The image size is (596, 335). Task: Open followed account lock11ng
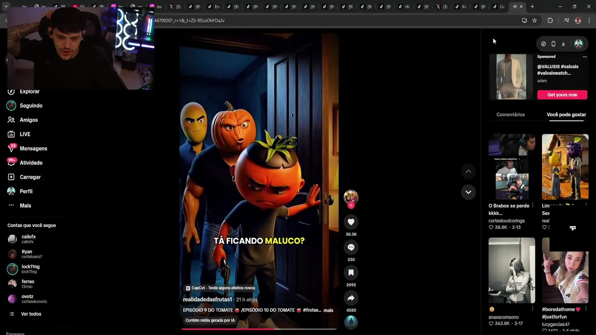tap(24, 269)
